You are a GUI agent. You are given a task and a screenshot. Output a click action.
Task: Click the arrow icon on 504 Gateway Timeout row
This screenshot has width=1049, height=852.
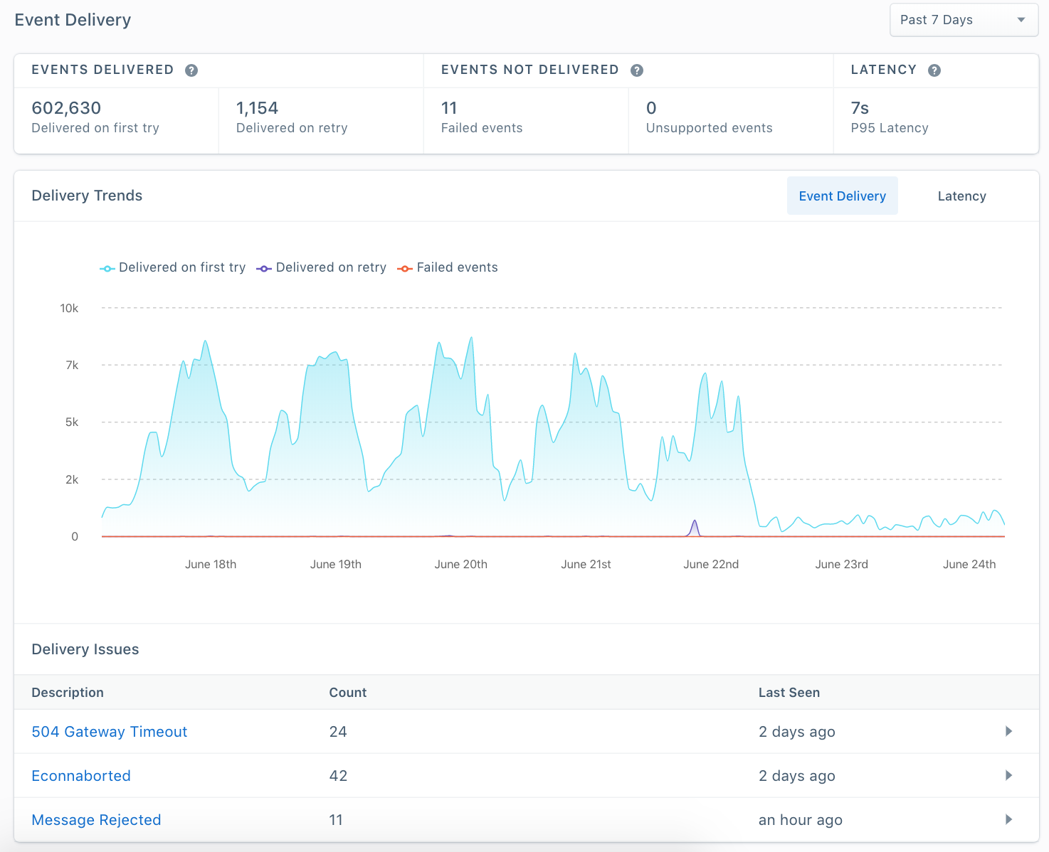[1008, 731]
